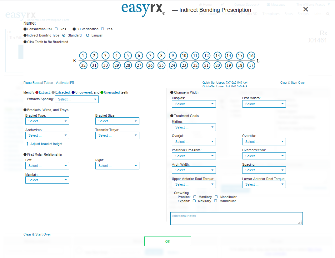Check 3D Verification Yes box

click(102, 29)
